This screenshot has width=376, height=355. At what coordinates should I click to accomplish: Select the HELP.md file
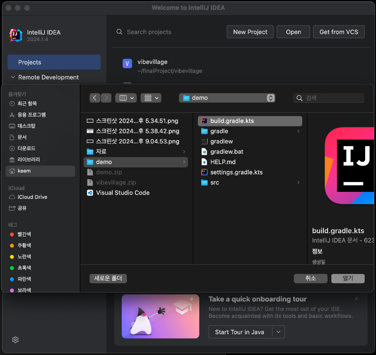point(250,162)
